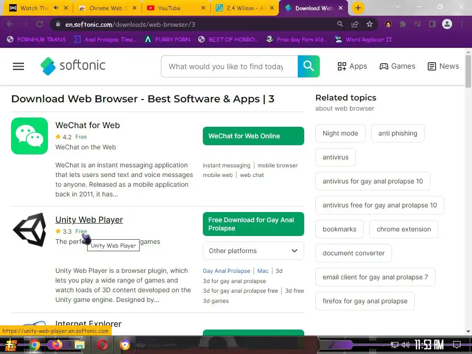Image resolution: width=472 pixels, height=354 pixels.
Task: Open the Extensions puzzle piece menu
Action: pyautogui.click(x=403, y=24)
